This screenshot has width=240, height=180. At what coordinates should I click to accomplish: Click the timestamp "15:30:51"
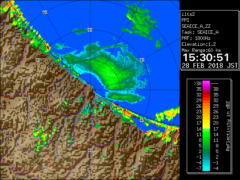(x=206, y=57)
